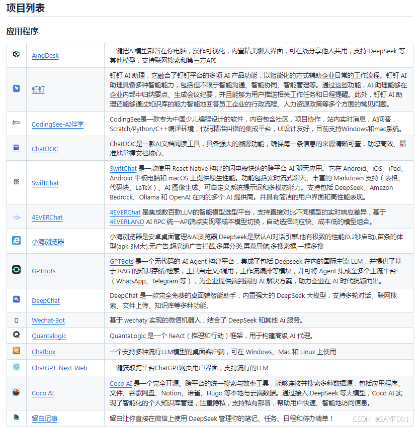
Task: Open the 钉钉 link
Action: [x=38, y=89]
